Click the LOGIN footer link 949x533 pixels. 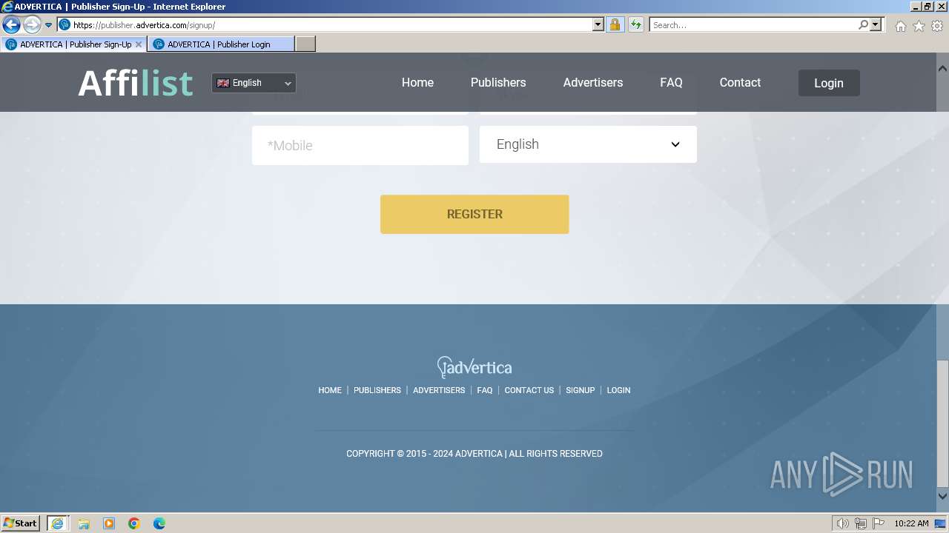point(618,390)
